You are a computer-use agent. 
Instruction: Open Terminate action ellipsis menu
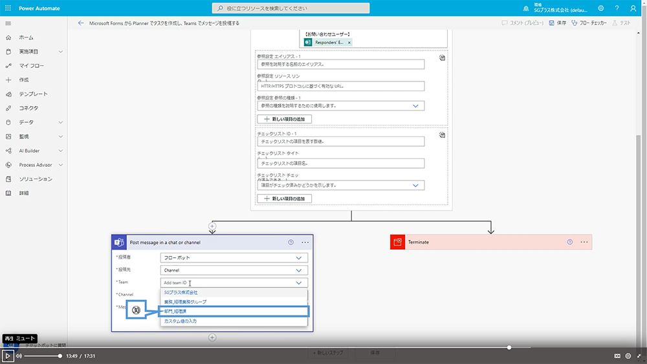click(584, 242)
